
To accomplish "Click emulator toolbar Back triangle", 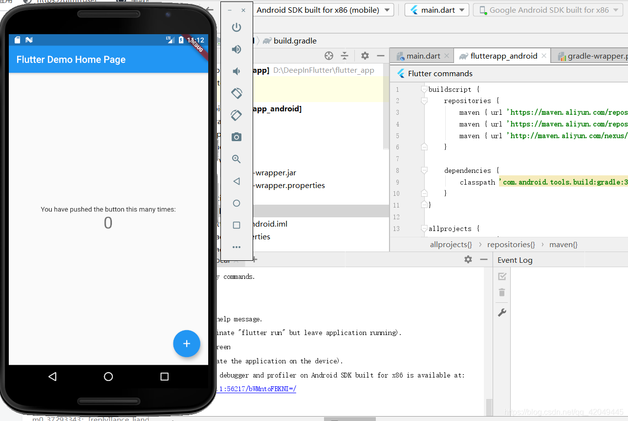I will click(x=237, y=181).
